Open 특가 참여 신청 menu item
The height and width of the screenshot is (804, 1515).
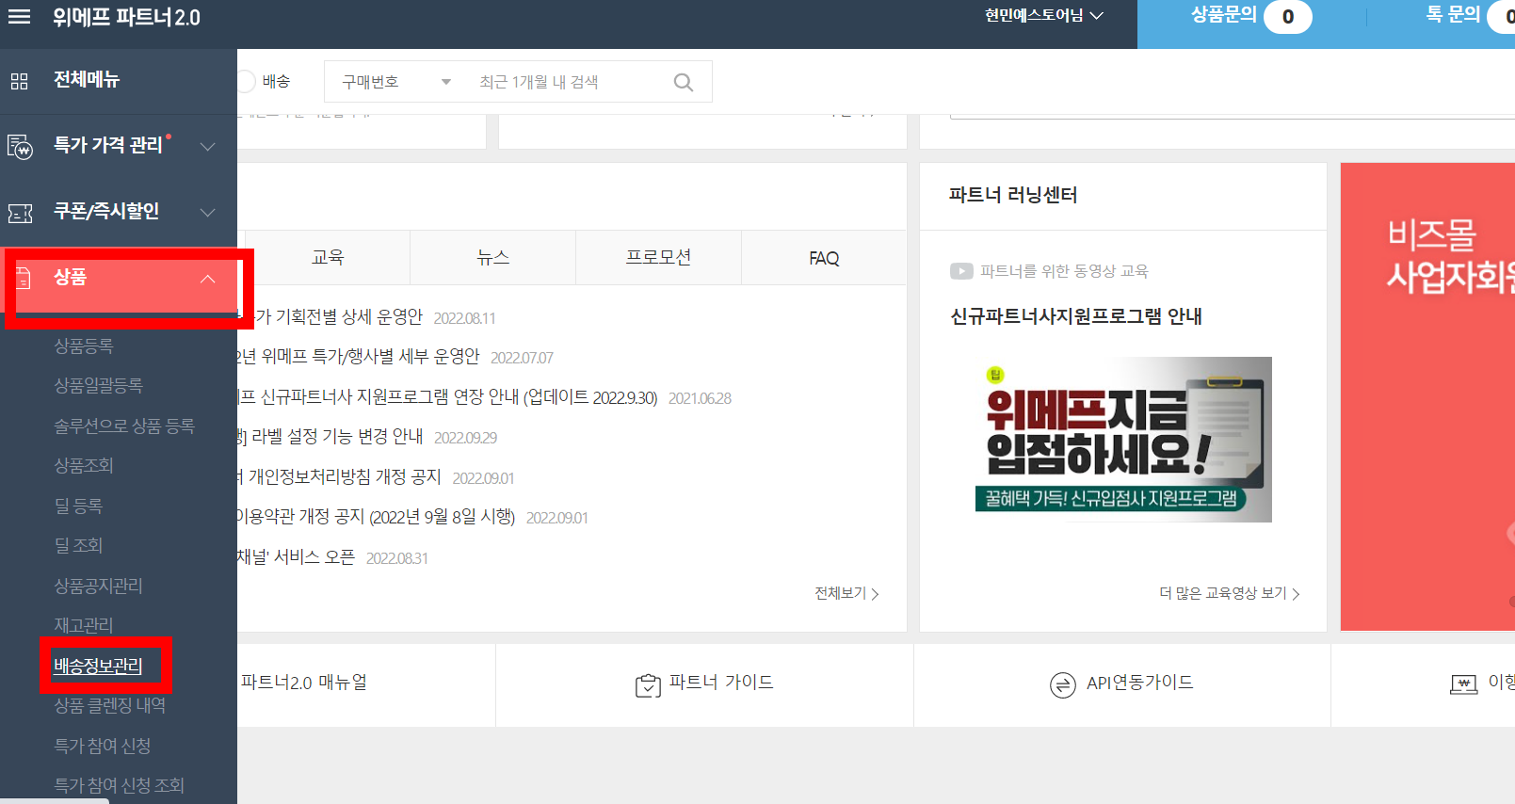point(103,746)
